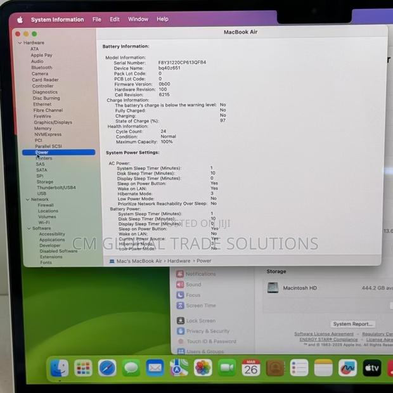Open Freeform in the Dock

point(347,368)
